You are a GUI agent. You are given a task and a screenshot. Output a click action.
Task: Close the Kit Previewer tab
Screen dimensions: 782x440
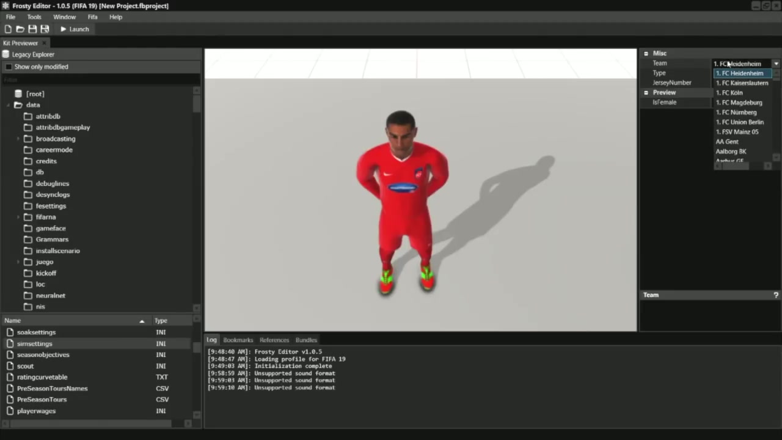(45, 43)
